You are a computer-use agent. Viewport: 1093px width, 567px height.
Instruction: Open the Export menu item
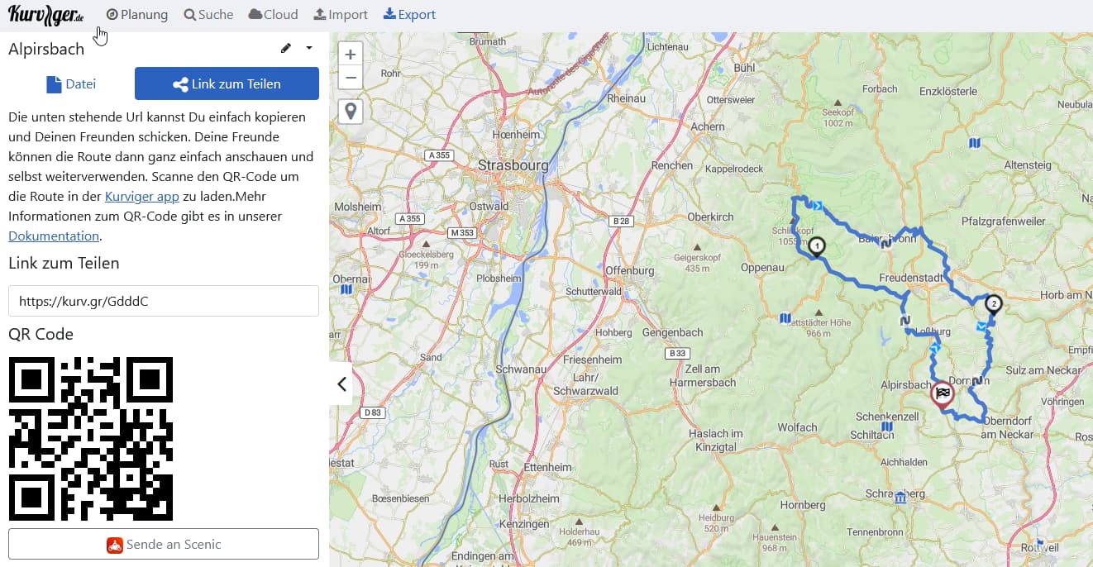point(409,14)
